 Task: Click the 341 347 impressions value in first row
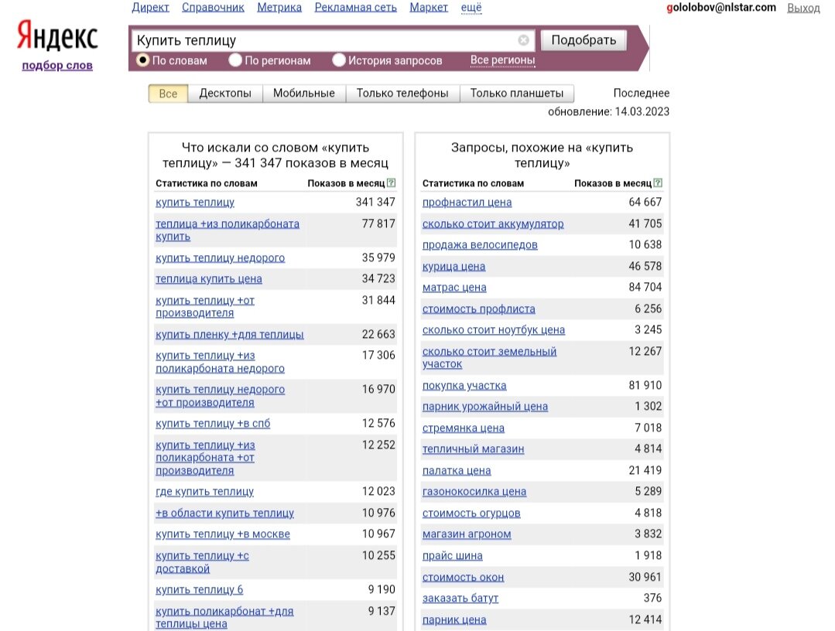pyautogui.click(x=375, y=202)
